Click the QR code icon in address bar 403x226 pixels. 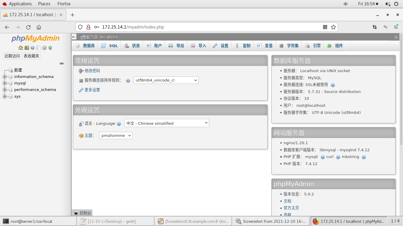(x=325, y=27)
